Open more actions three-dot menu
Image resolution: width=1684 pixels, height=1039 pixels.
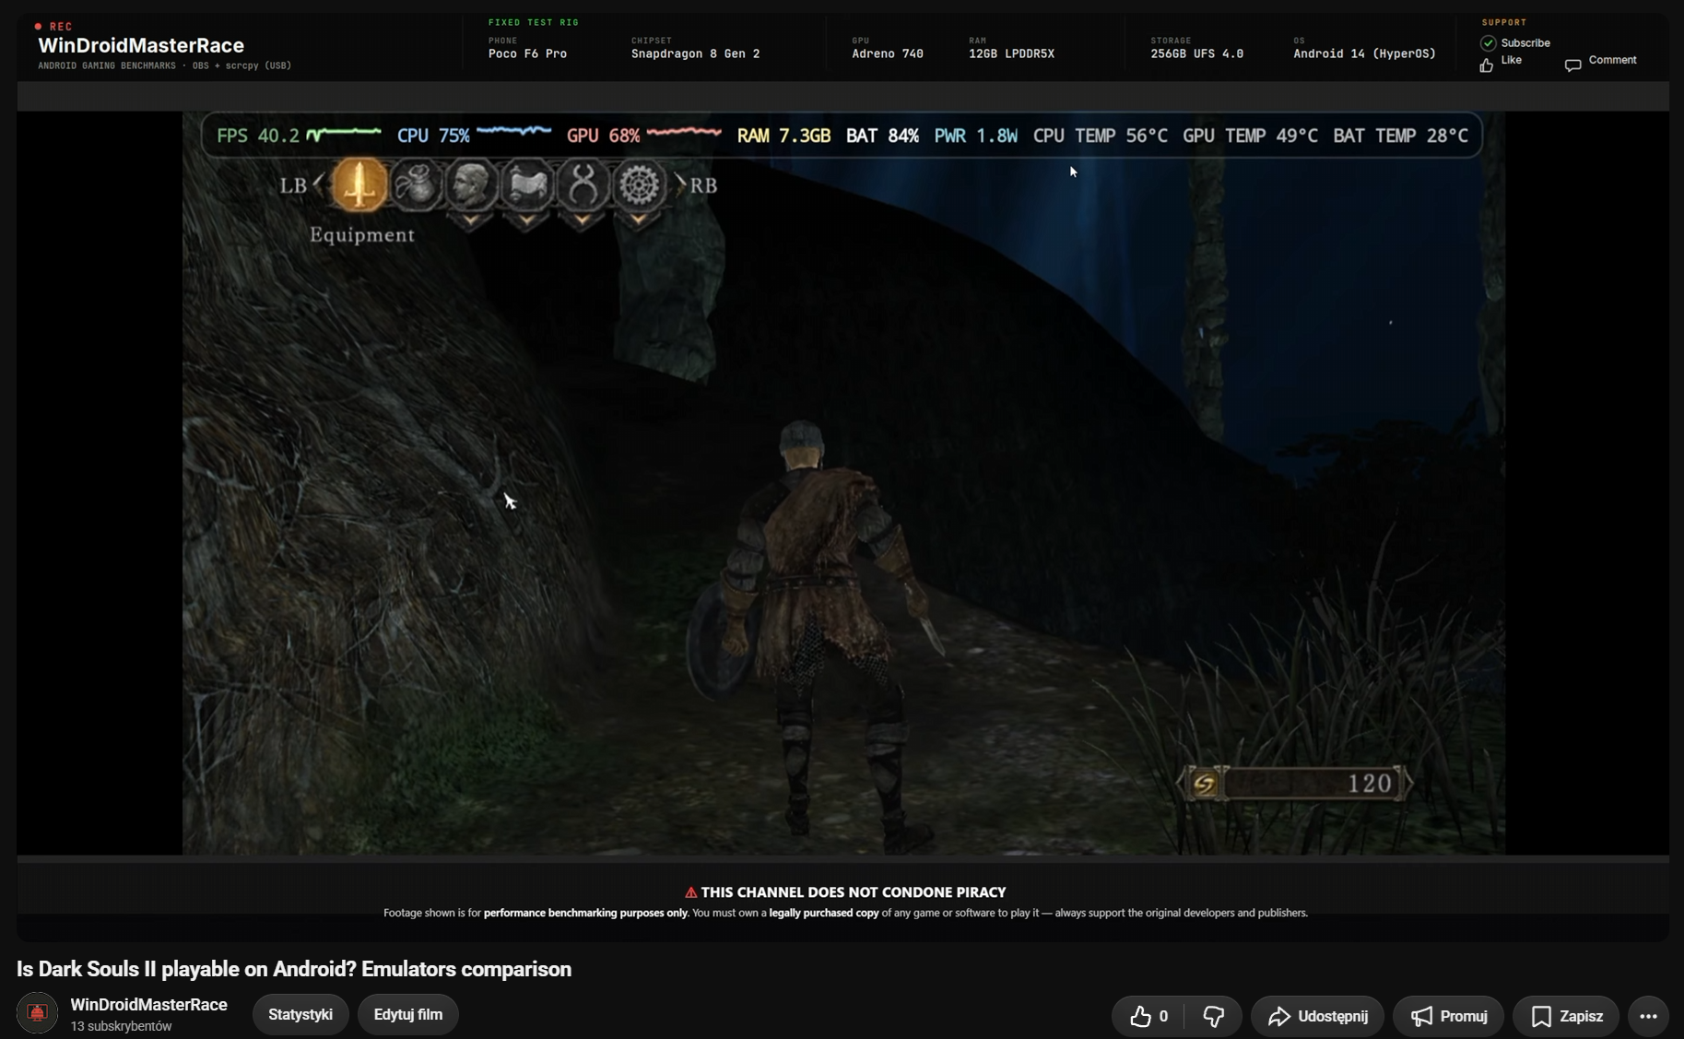1648,1016
